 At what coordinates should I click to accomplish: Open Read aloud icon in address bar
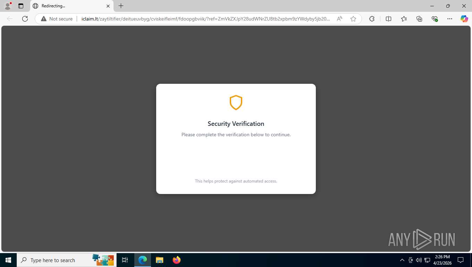[x=339, y=19]
